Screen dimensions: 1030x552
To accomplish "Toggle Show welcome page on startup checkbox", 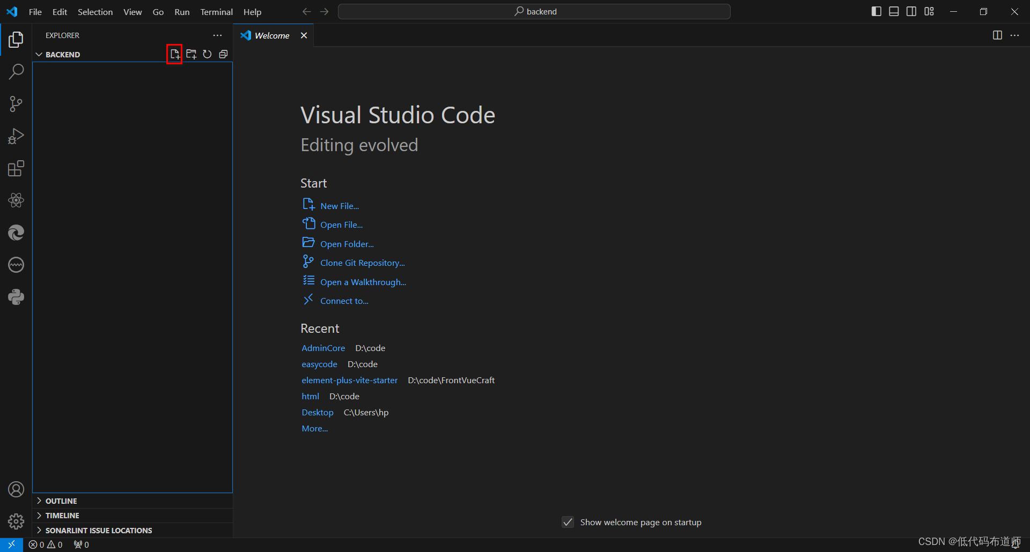I will [x=568, y=522].
